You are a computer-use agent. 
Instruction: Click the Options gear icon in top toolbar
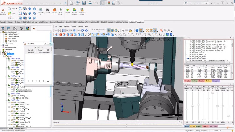pyautogui.click(x=118, y=3)
